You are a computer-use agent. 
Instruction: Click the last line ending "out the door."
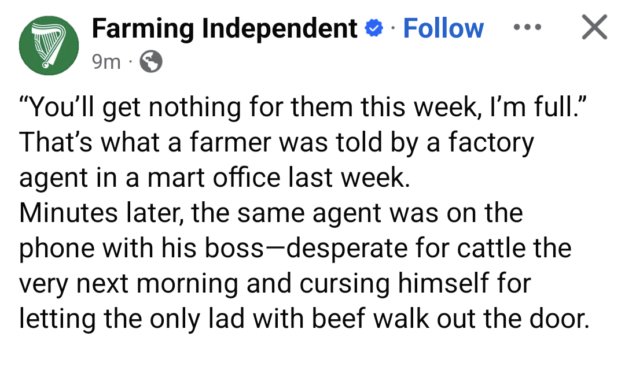tap(304, 319)
